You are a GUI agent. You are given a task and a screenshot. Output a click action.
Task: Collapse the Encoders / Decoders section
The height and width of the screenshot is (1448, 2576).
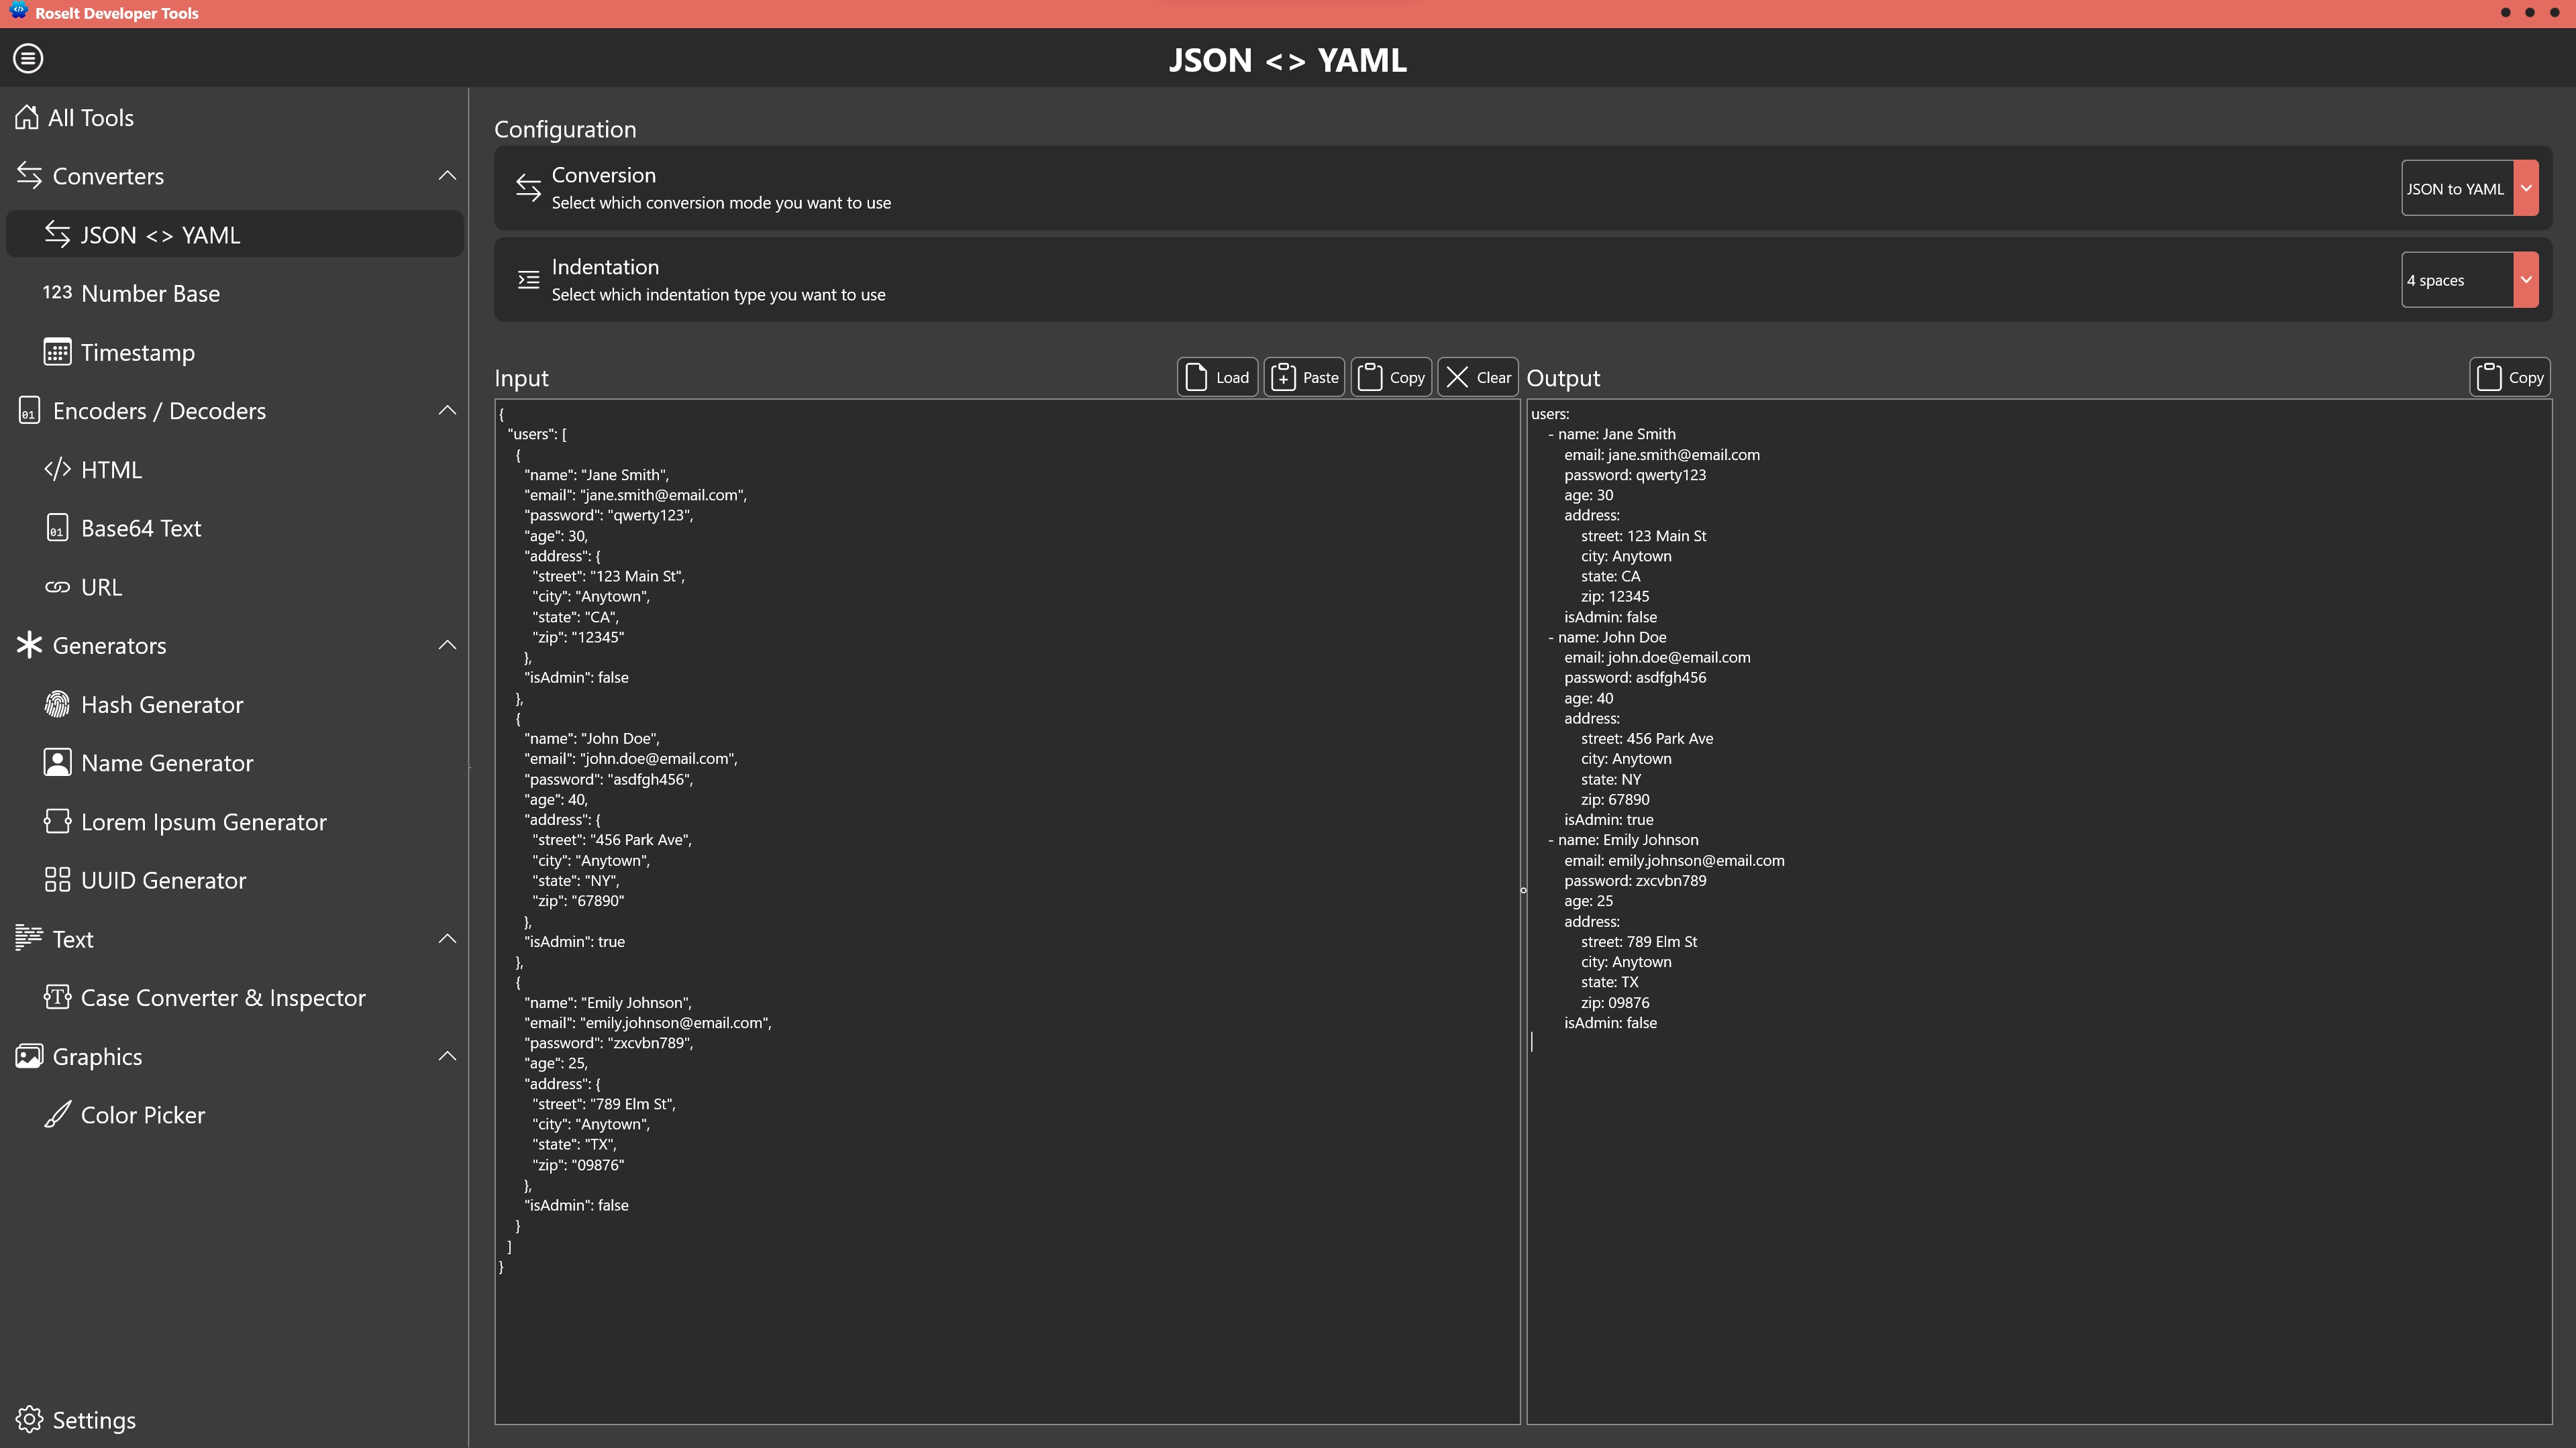coord(447,410)
